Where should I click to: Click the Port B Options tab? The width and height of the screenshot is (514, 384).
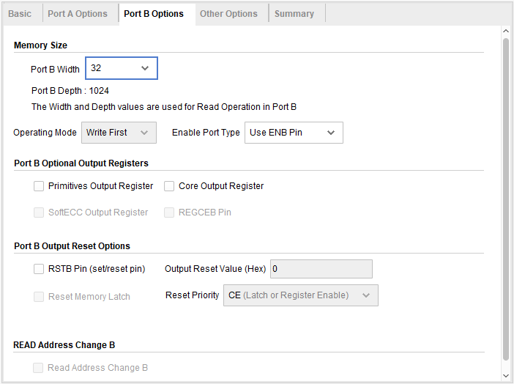154,14
